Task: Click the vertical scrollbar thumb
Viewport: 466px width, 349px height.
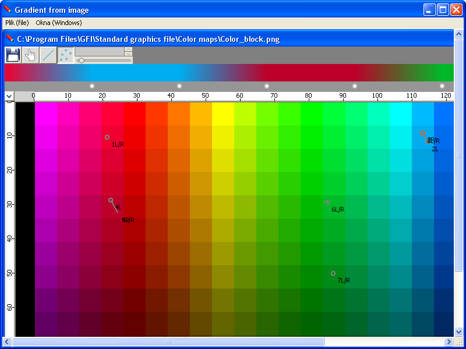Action: (x=458, y=155)
